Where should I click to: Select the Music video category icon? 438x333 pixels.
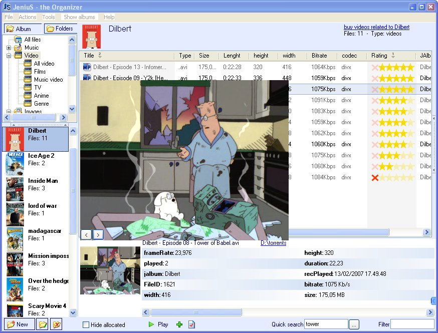(28, 80)
